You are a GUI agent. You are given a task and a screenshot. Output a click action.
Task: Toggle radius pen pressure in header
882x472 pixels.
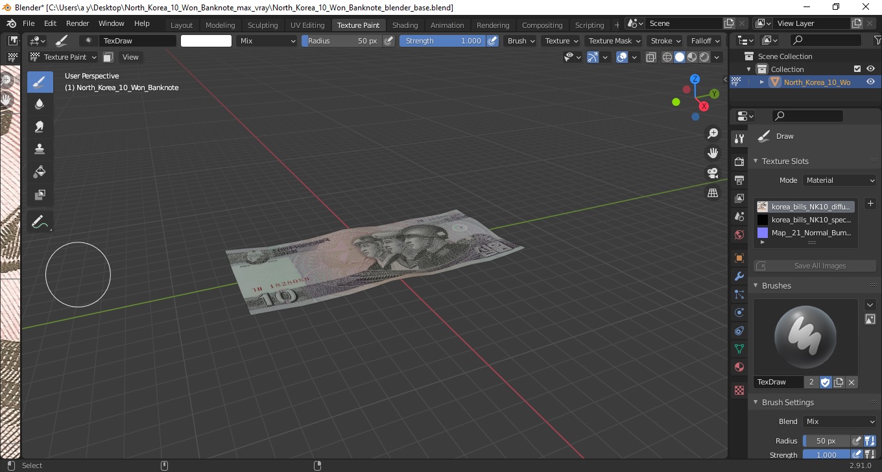pos(388,41)
